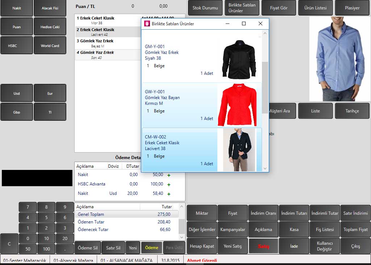Pick the Tl currency button

[x=50, y=112]
